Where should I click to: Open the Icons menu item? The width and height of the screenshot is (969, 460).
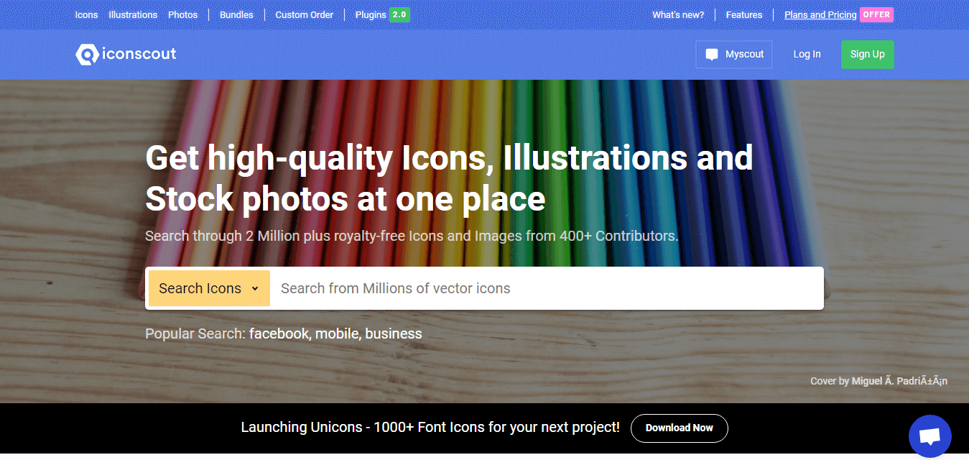coord(86,14)
